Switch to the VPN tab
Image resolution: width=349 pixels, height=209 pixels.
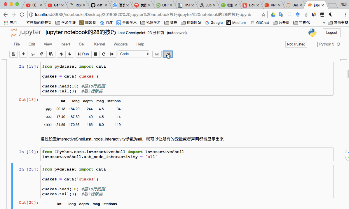click(273, 5)
